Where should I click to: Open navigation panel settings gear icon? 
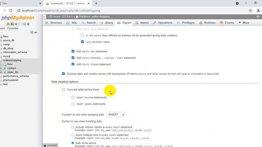tap(24, 24)
